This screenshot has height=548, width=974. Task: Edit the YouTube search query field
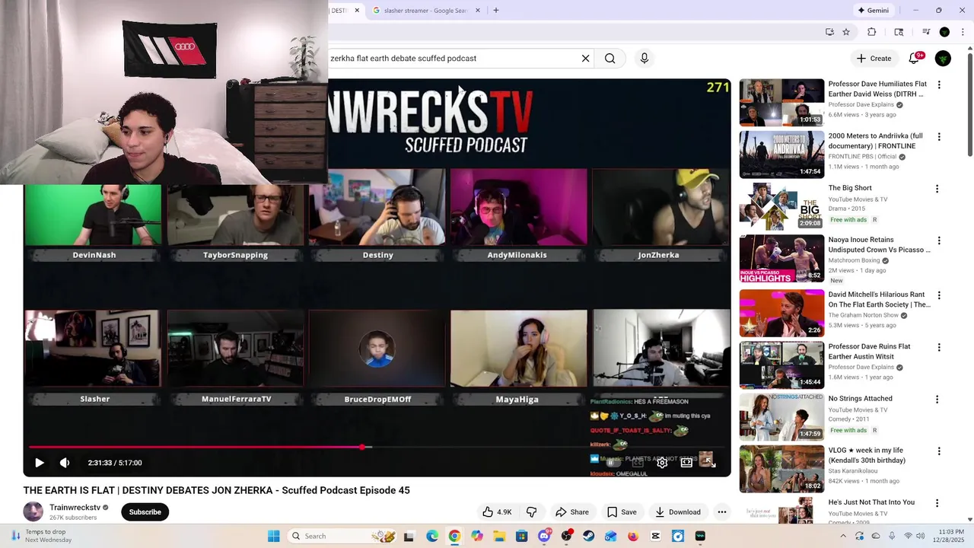coord(453,58)
